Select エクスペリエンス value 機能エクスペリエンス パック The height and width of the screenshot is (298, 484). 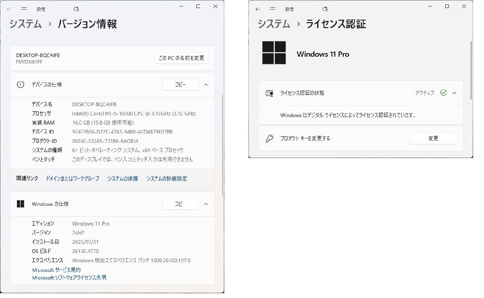(131, 261)
